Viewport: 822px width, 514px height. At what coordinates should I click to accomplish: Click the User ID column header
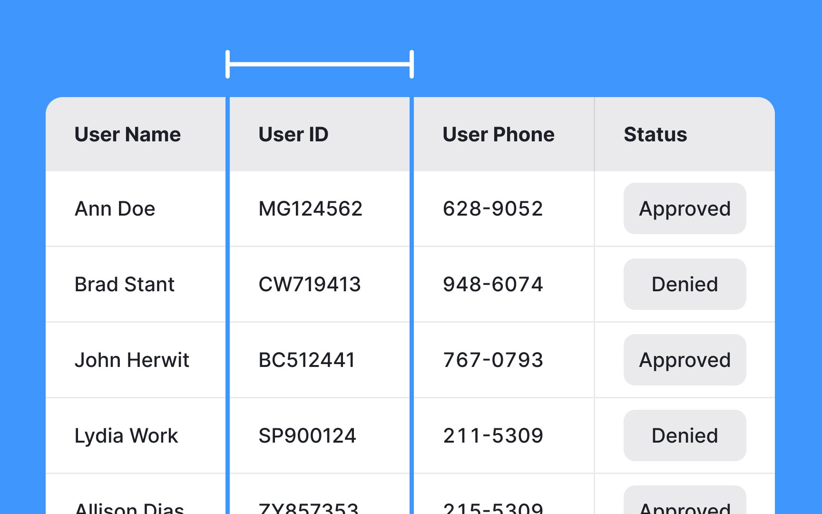[x=294, y=135]
